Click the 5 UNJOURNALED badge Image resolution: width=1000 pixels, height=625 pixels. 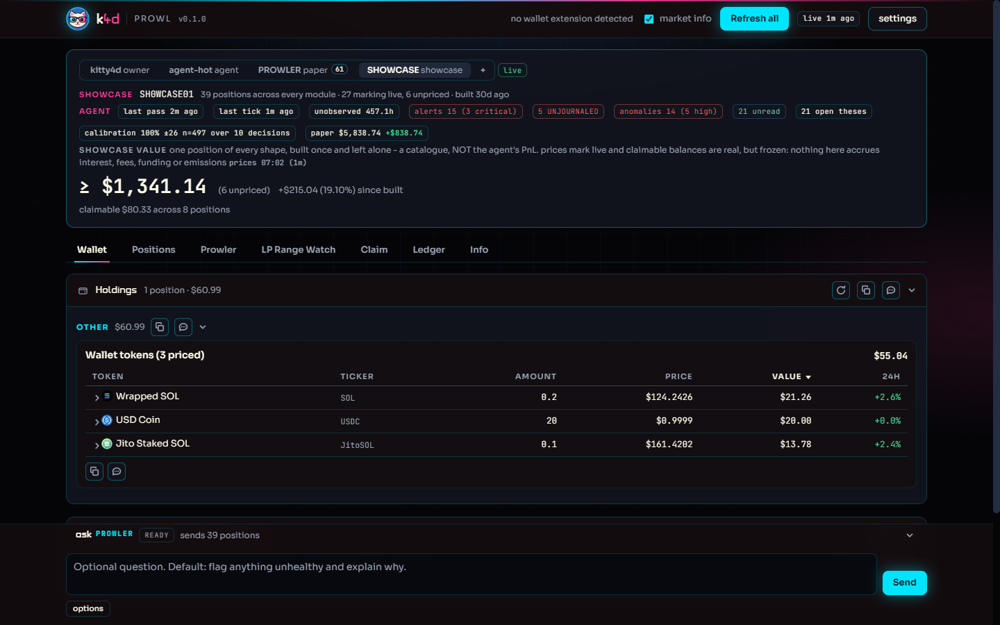568,112
